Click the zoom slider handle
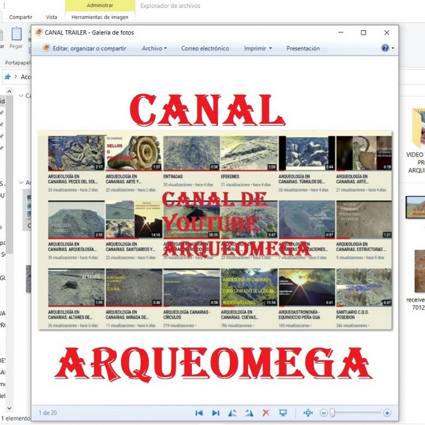This screenshot has width=425, height=425. 332,413
